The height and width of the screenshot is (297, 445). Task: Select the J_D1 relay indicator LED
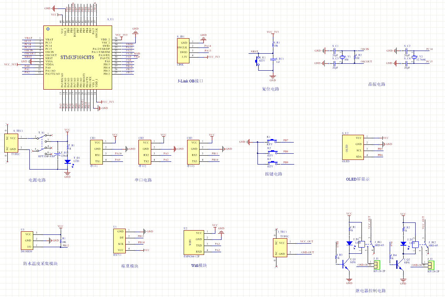(350, 244)
